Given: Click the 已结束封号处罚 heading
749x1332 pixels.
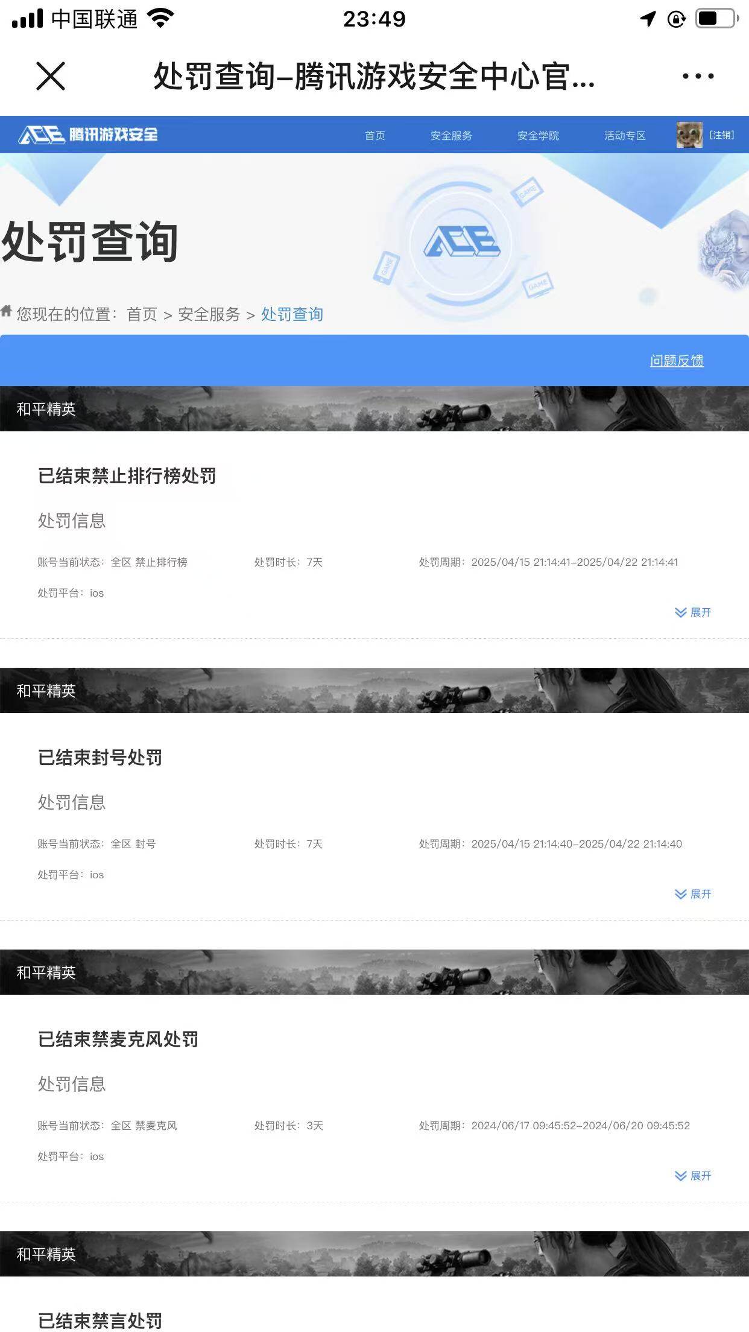Looking at the screenshot, I should click(x=100, y=758).
